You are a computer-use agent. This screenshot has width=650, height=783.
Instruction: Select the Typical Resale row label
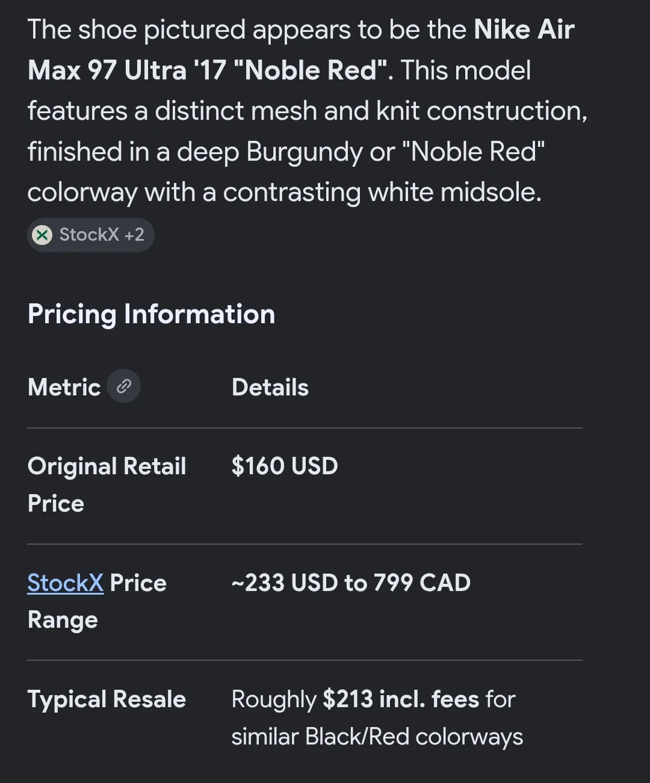click(x=107, y=699)
